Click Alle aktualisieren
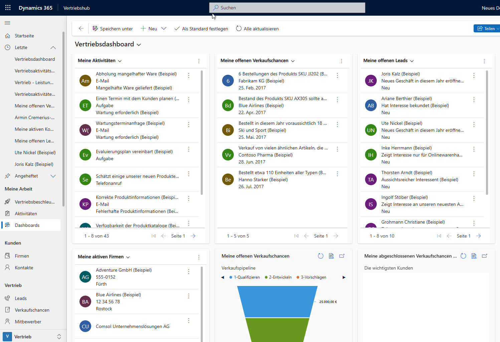The image size is (500, 342). [257, 29]
